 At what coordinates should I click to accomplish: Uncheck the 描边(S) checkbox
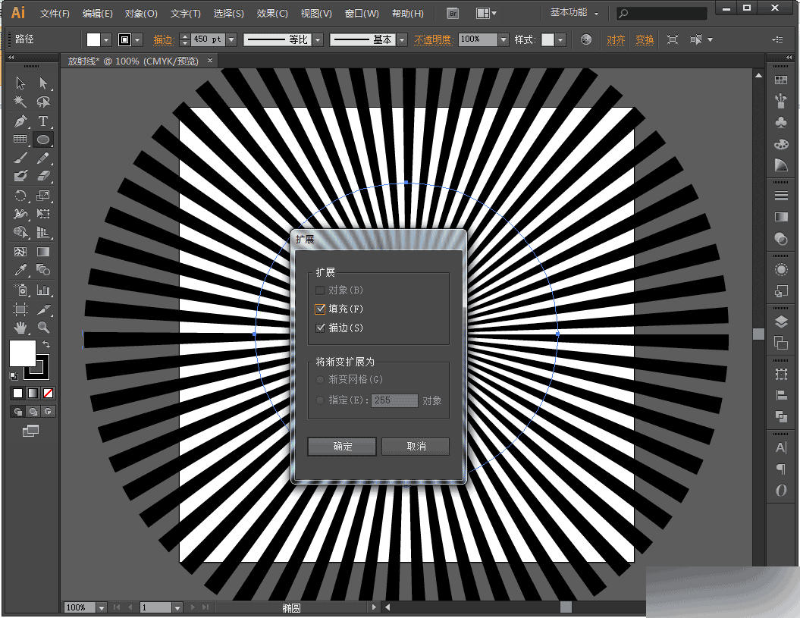pyautogui.click(x=321, y=328)
